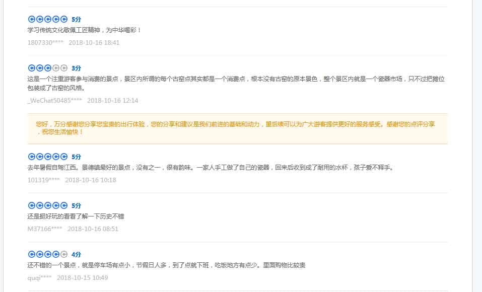482x292 pixels.
Task: Click the rating icons of the 1807330**** review
Action: (x=48, y=19)
